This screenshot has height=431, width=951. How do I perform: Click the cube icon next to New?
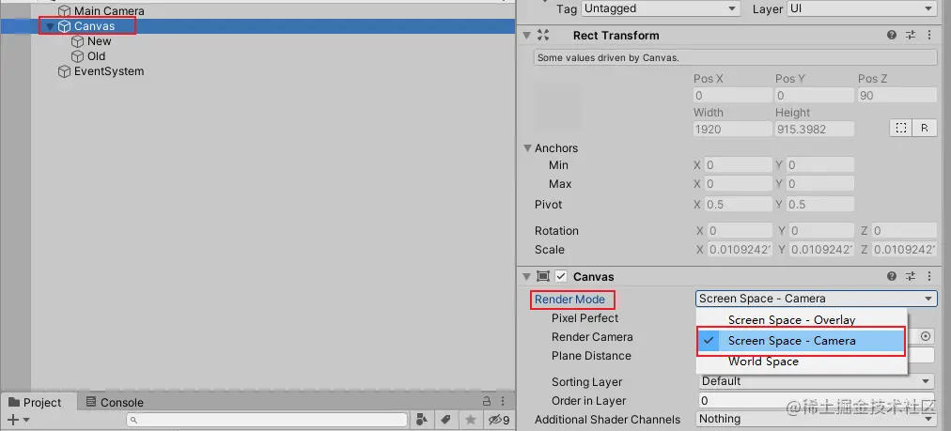pos(77,41)
